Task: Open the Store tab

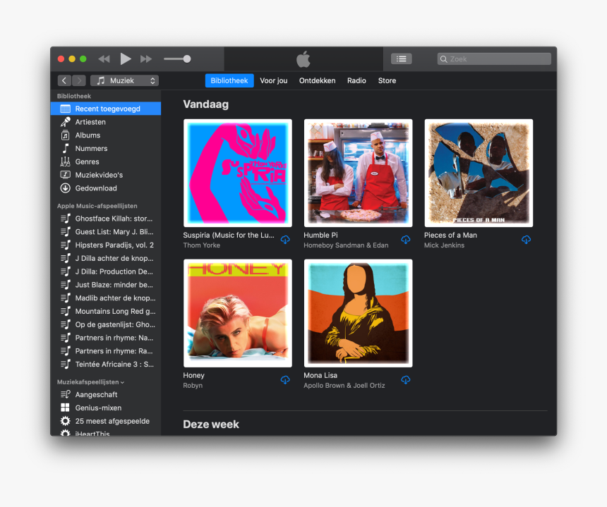Action: [x=387, y=80]
